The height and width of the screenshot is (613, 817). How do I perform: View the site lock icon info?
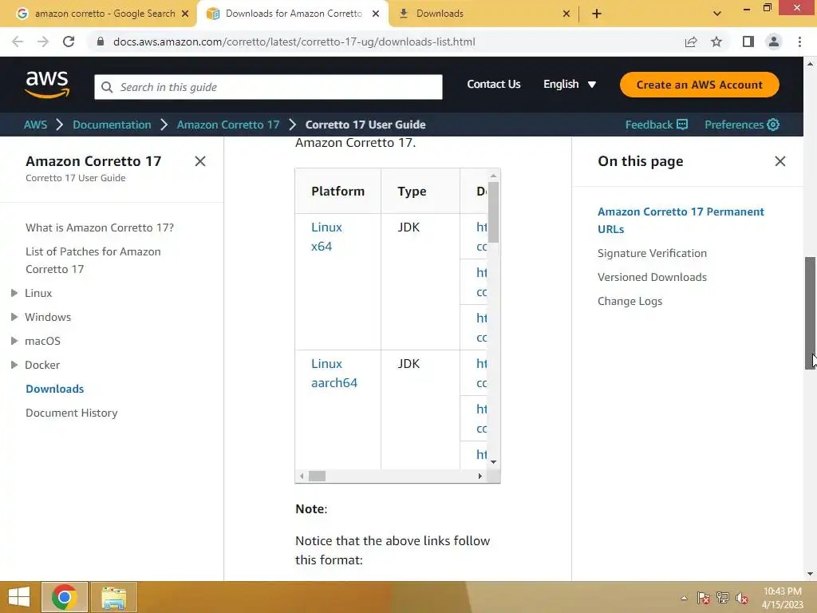(101, 42)
